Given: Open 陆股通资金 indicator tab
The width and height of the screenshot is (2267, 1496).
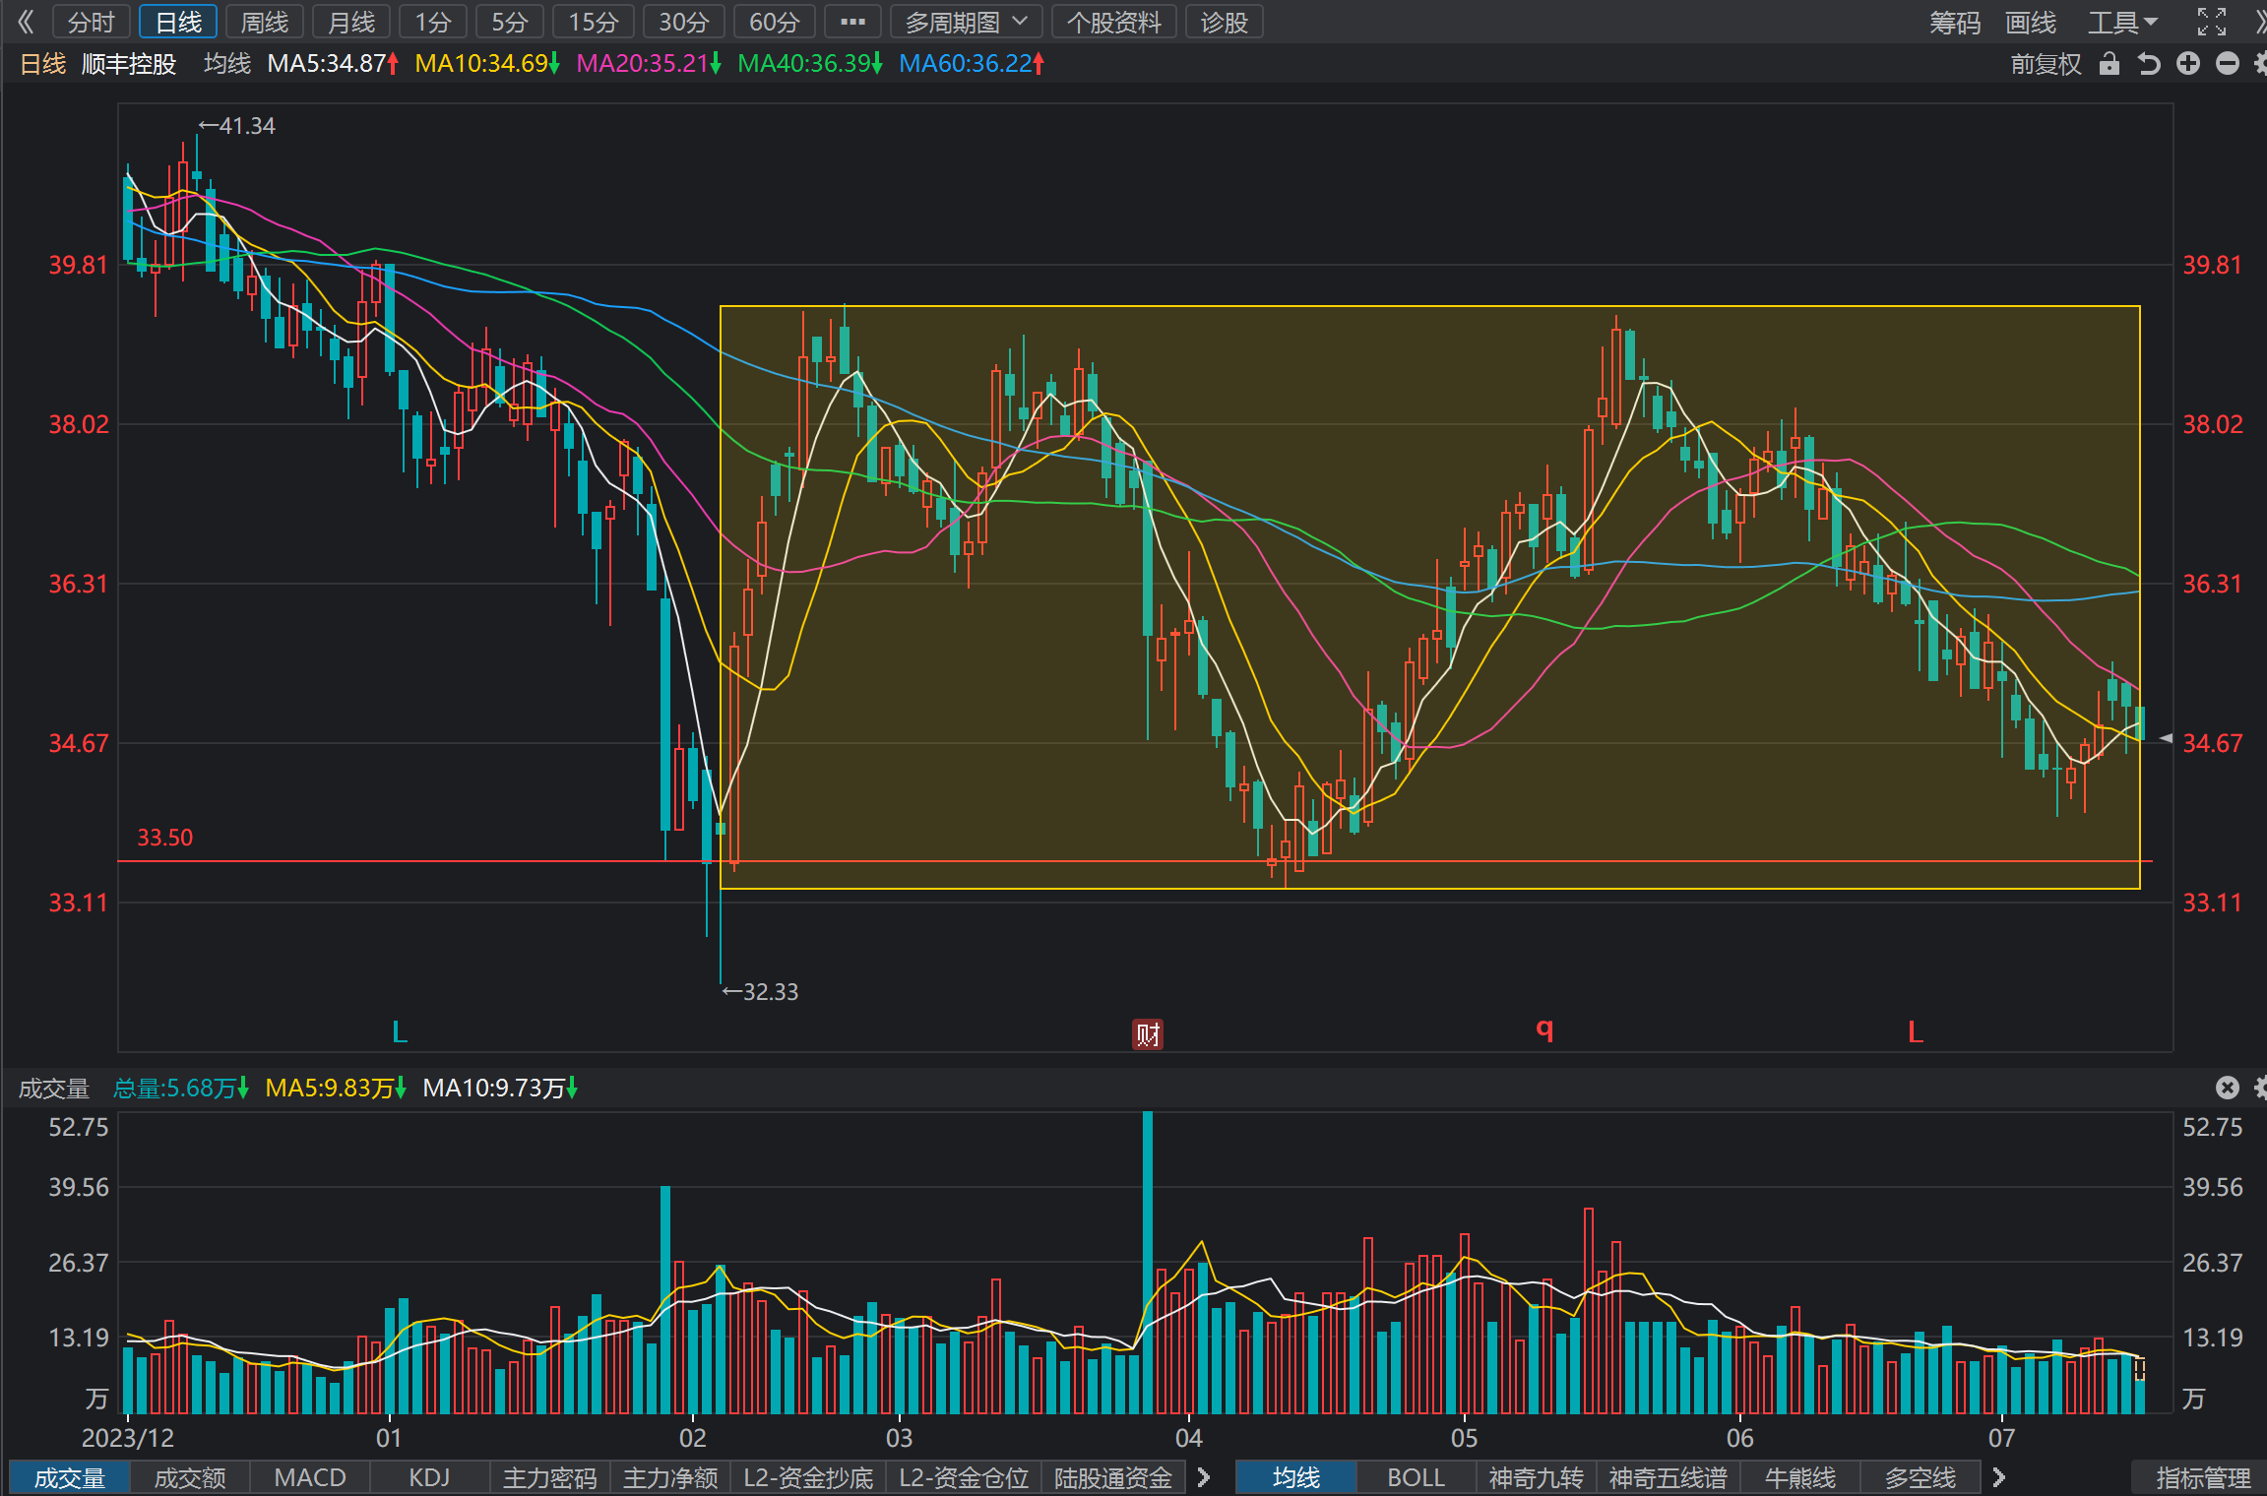Looking at the screenshot, I should 1113,1477.
